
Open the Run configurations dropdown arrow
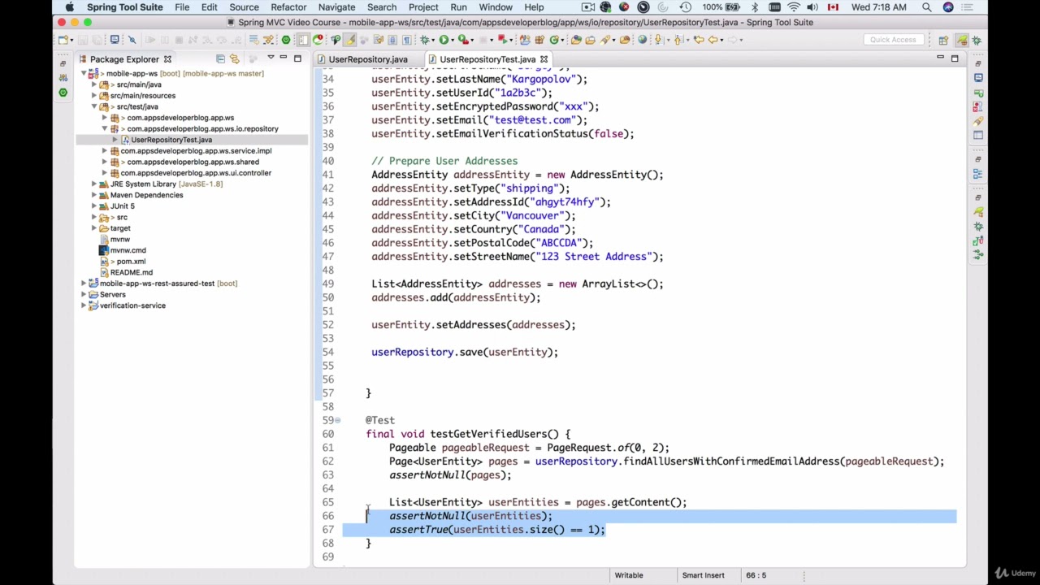[453, 40]
